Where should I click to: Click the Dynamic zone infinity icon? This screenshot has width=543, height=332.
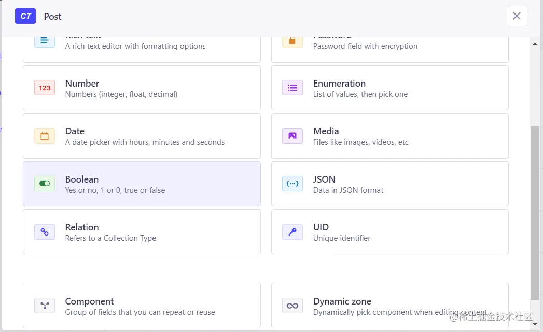tap(293, 306)
